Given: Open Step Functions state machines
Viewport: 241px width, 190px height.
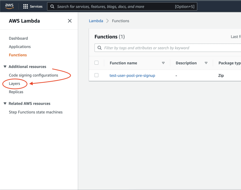Looking at the screenshot, I should pos(36,112).
